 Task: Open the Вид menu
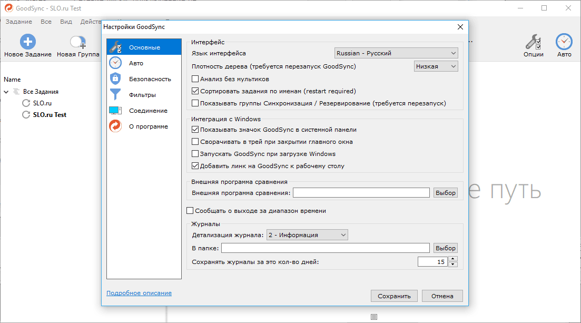click(x=66, y=22)
